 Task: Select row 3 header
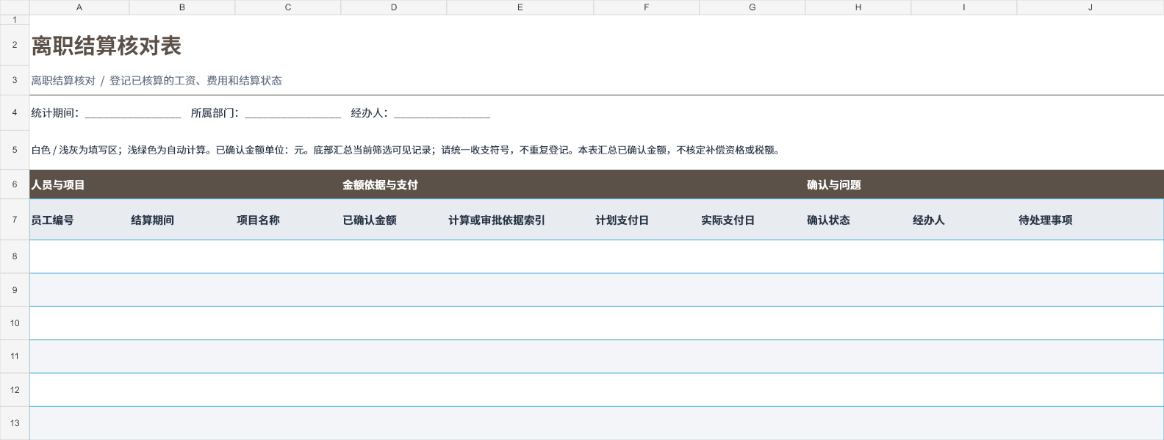click(x=15, y=80)
